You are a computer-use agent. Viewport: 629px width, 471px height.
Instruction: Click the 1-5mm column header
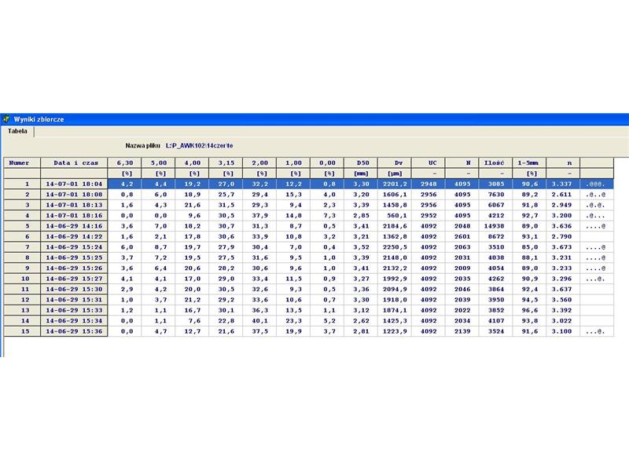coord(528,162)
